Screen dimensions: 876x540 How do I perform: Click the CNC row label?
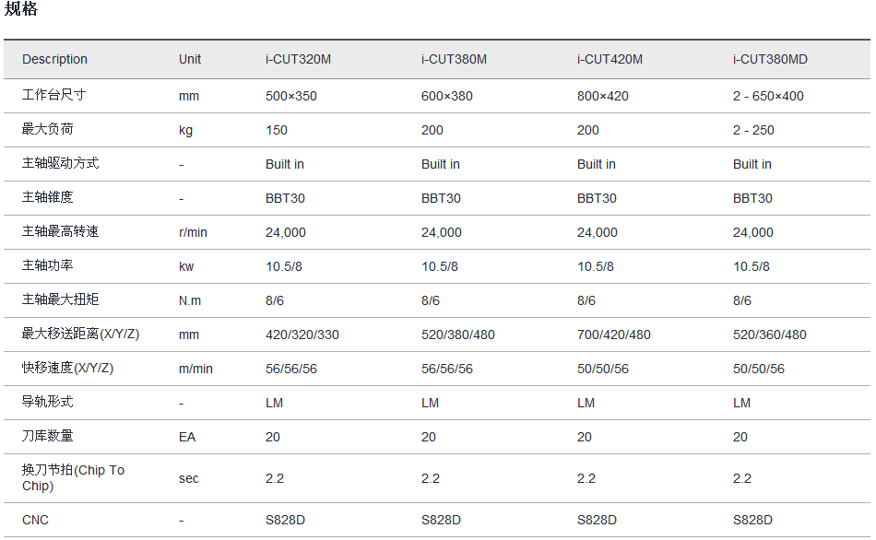tap(35, 520)
